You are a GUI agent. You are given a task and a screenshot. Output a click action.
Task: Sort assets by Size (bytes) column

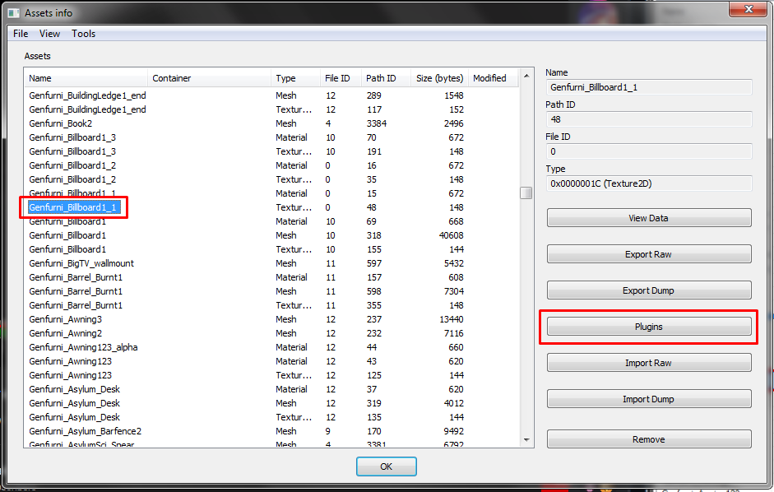(439, 78)
